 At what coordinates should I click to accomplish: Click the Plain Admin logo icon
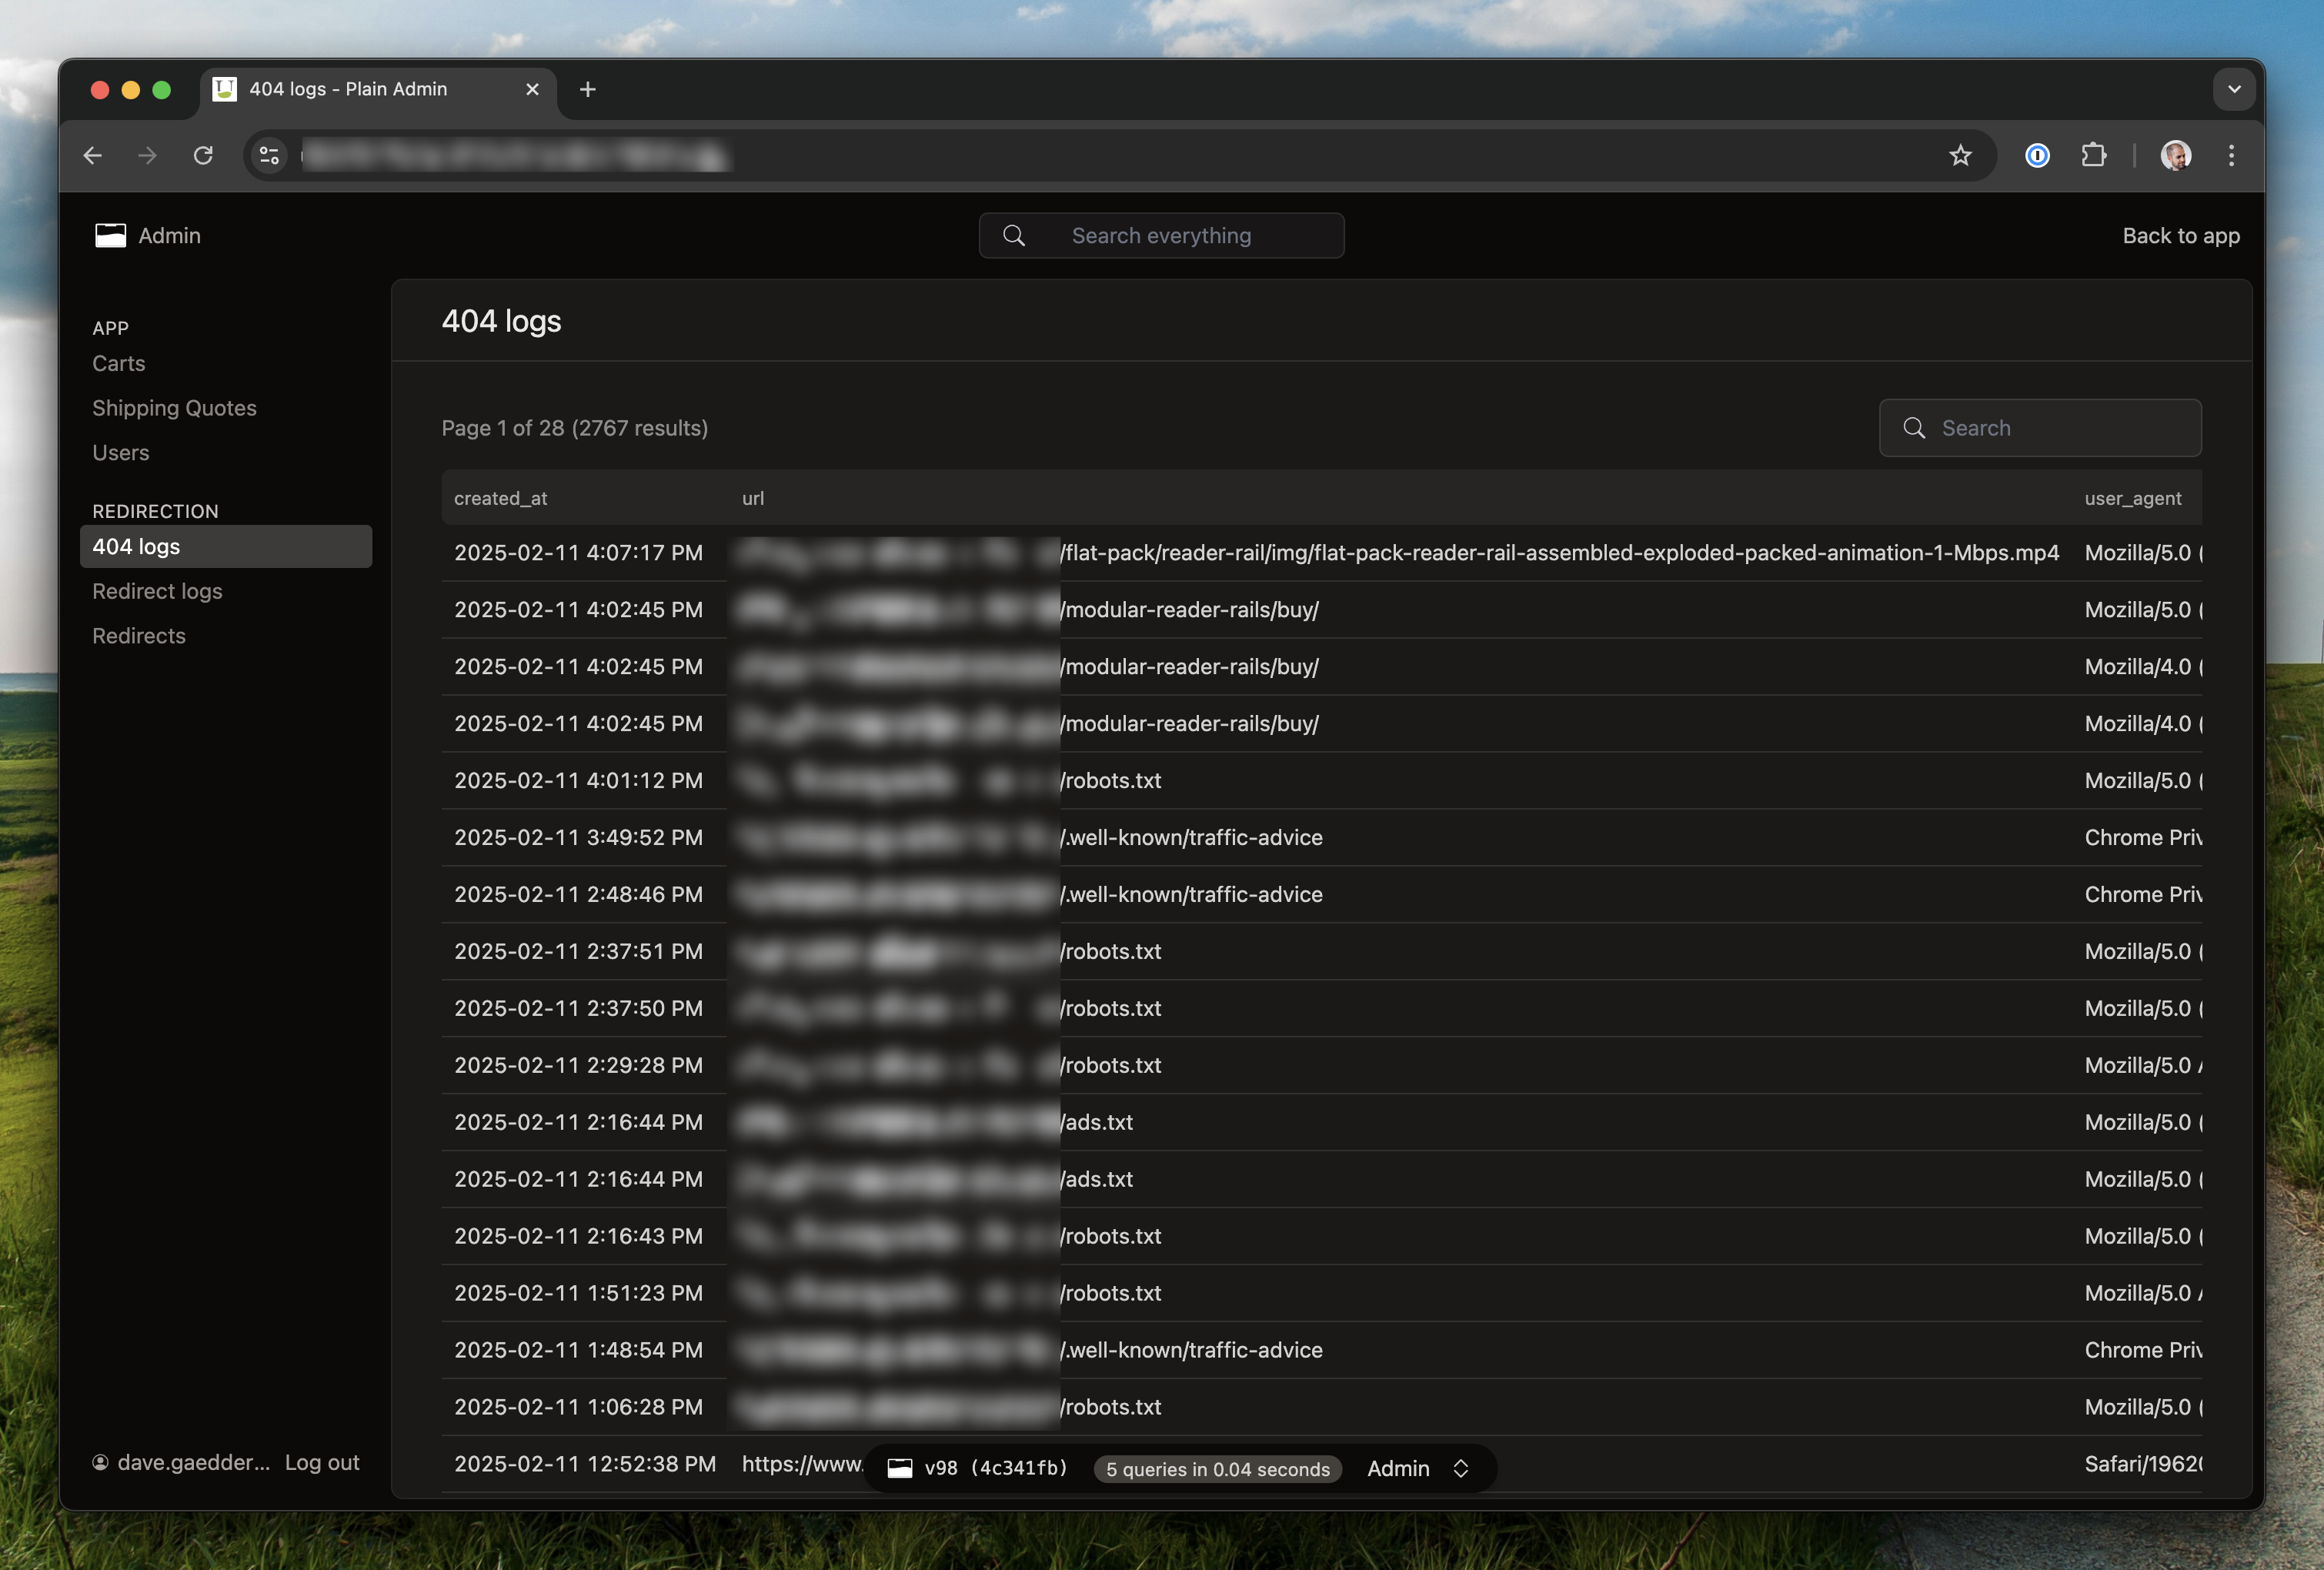tap(110, 235)
